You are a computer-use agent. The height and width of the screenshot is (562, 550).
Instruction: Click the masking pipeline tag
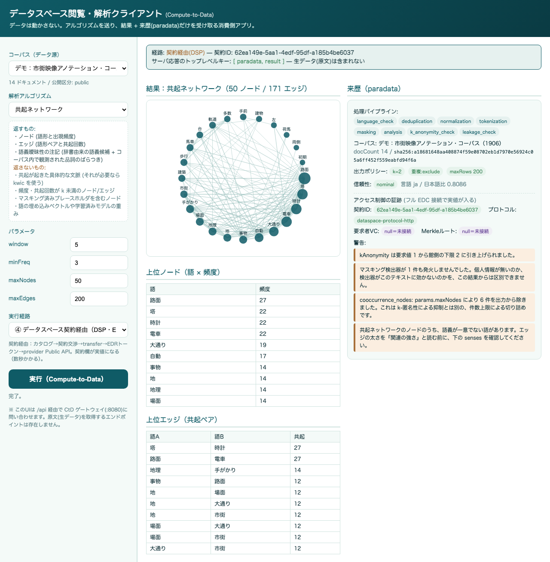[366, 132]
